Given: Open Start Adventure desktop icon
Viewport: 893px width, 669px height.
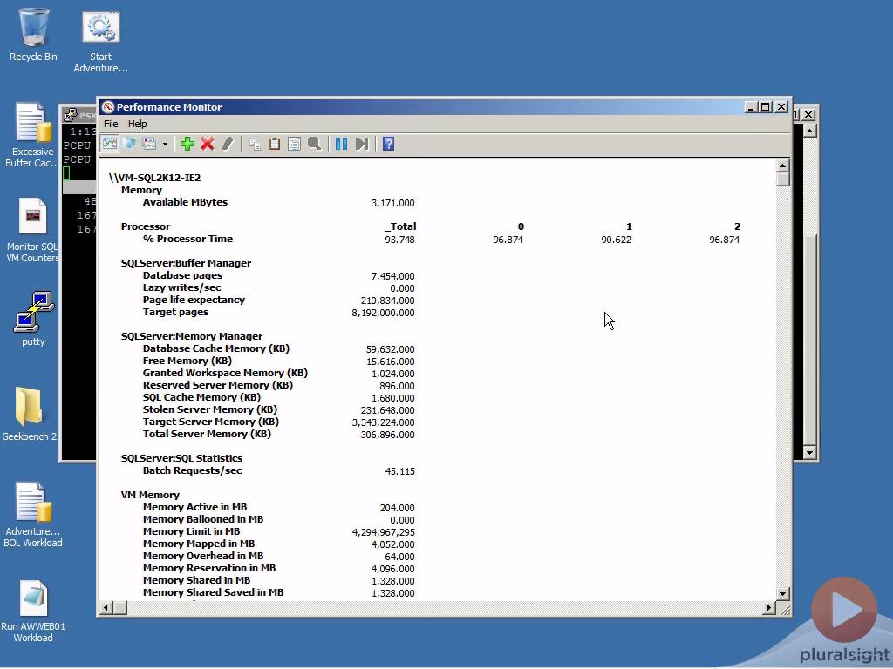Looking at the screenshot, I should click(101, 42).
